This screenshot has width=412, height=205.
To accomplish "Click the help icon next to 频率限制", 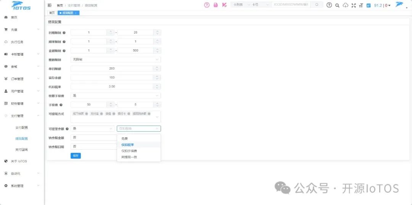I will coord(64,42).
